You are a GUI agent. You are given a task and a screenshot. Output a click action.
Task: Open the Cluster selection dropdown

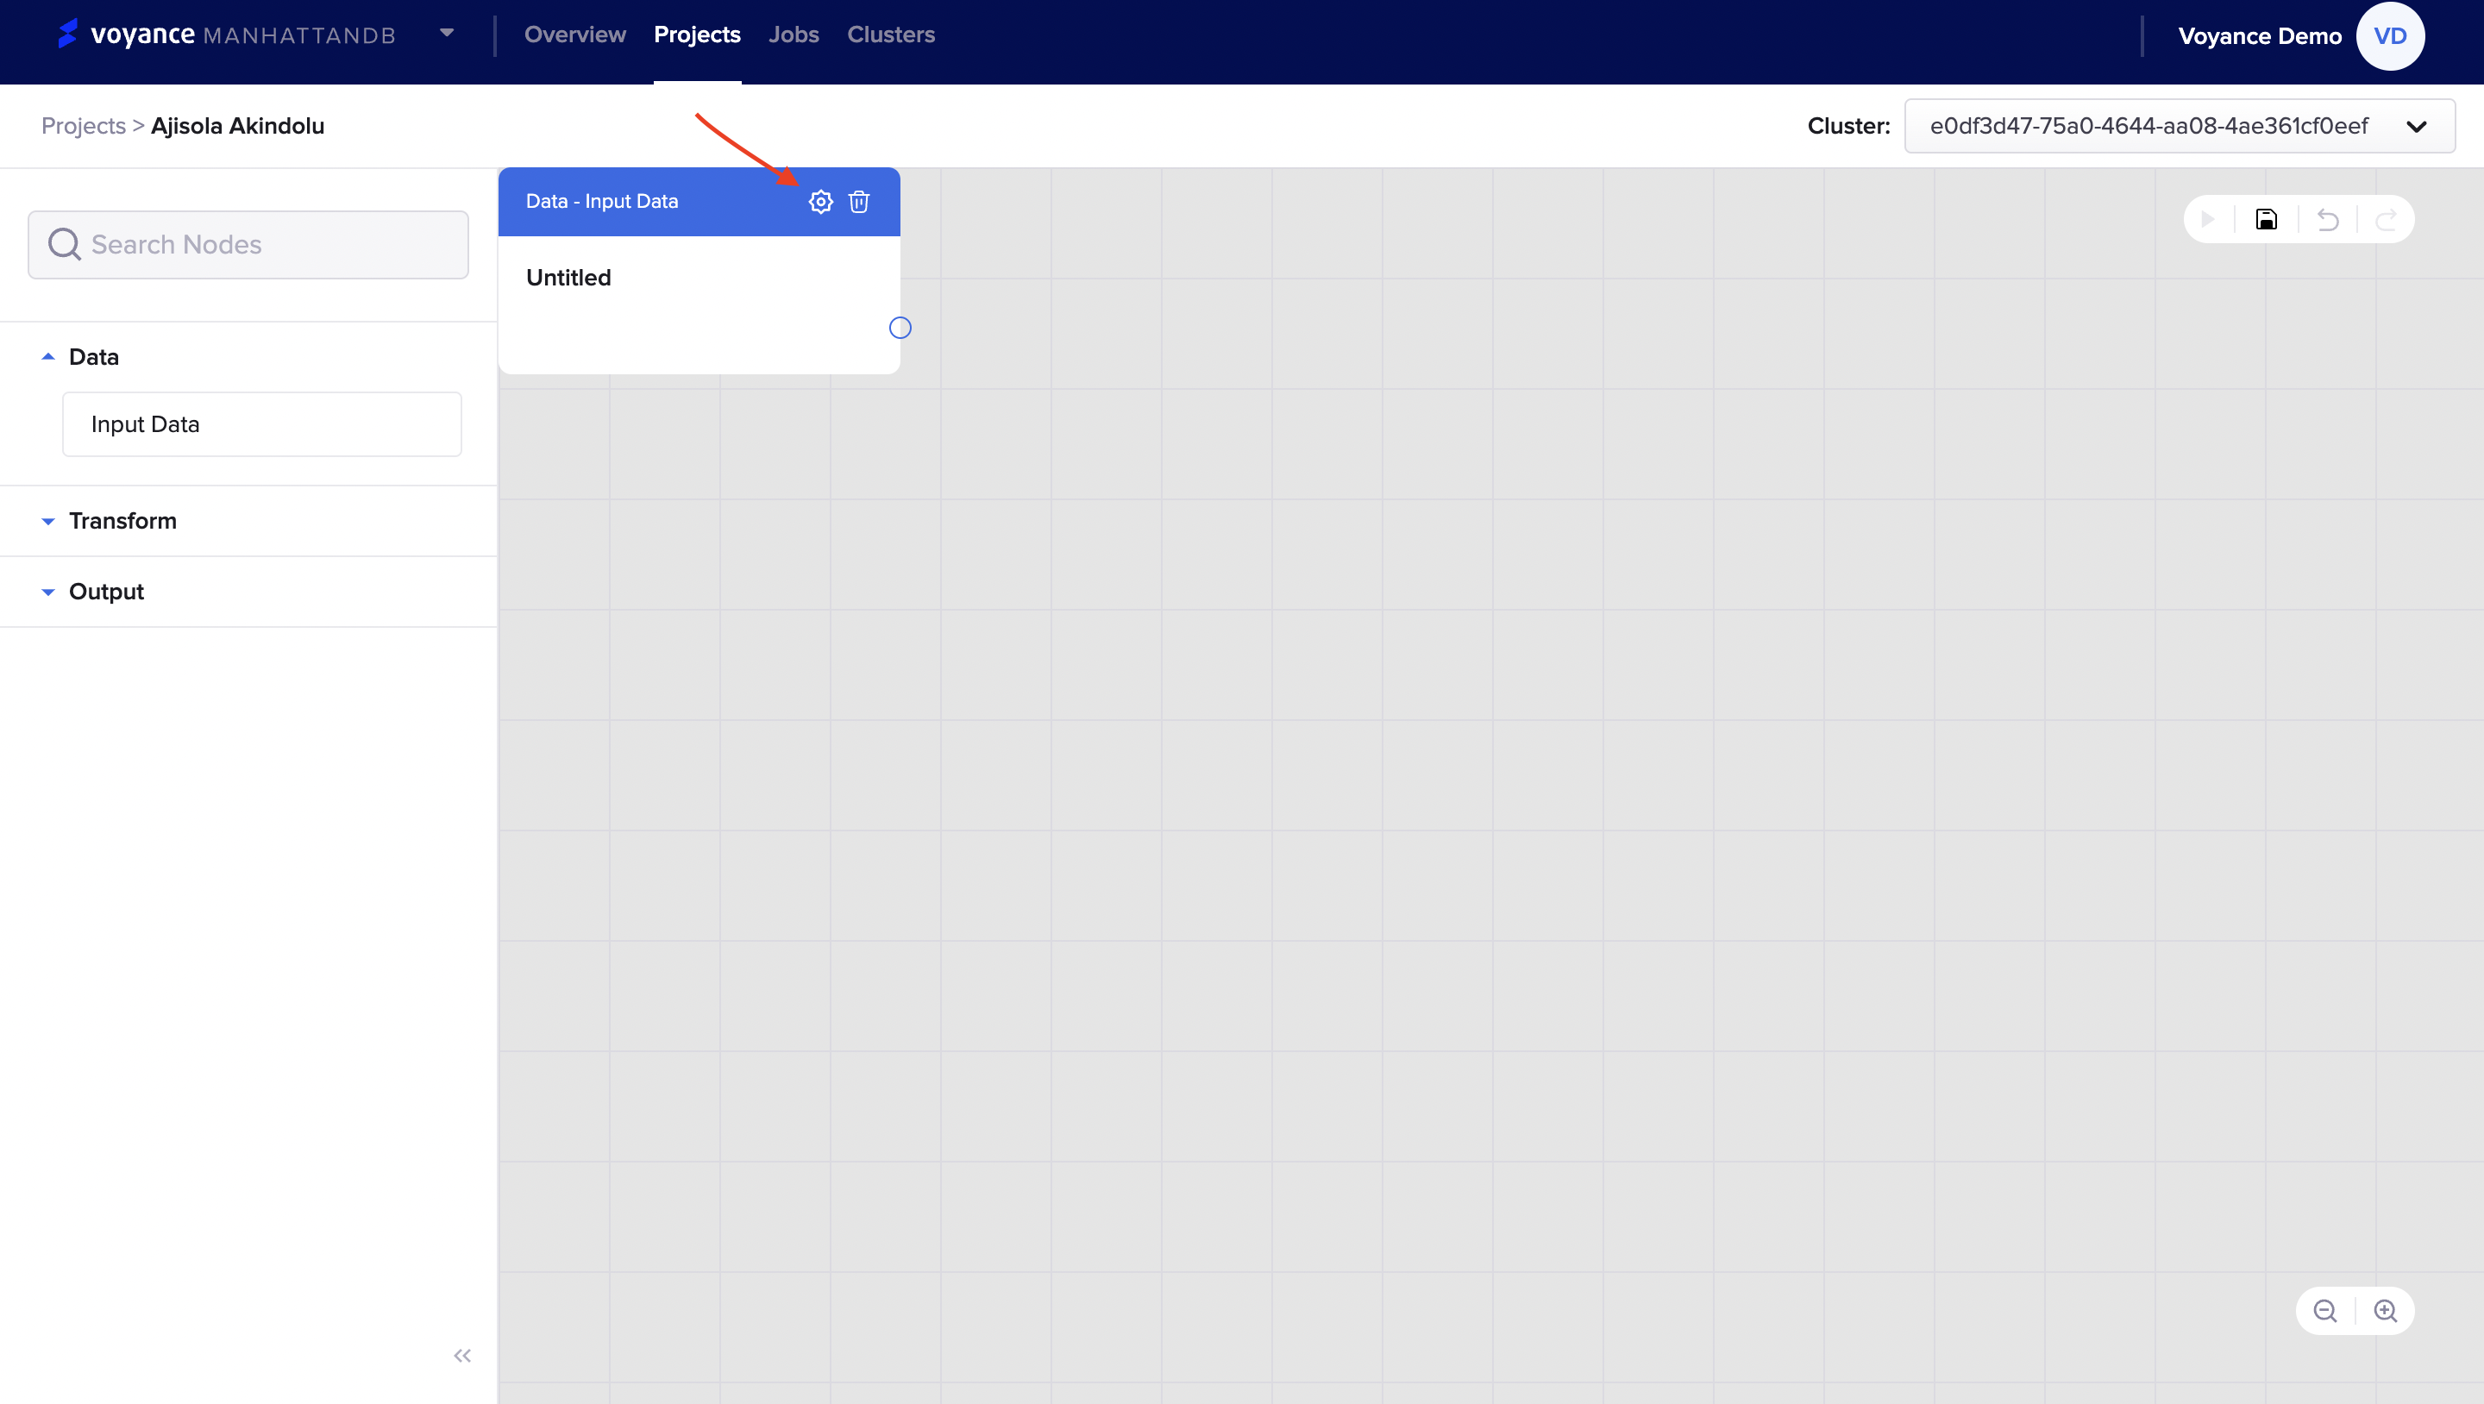(2180, 126)
